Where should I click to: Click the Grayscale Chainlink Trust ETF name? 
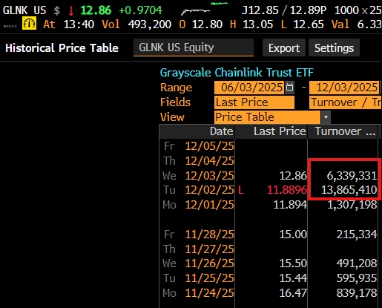(x=237, y=73)
